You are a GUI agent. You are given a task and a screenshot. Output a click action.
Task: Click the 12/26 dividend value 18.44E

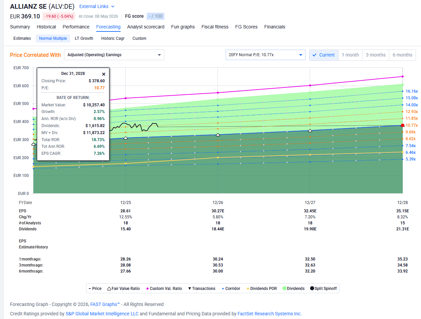coord(218,229)
